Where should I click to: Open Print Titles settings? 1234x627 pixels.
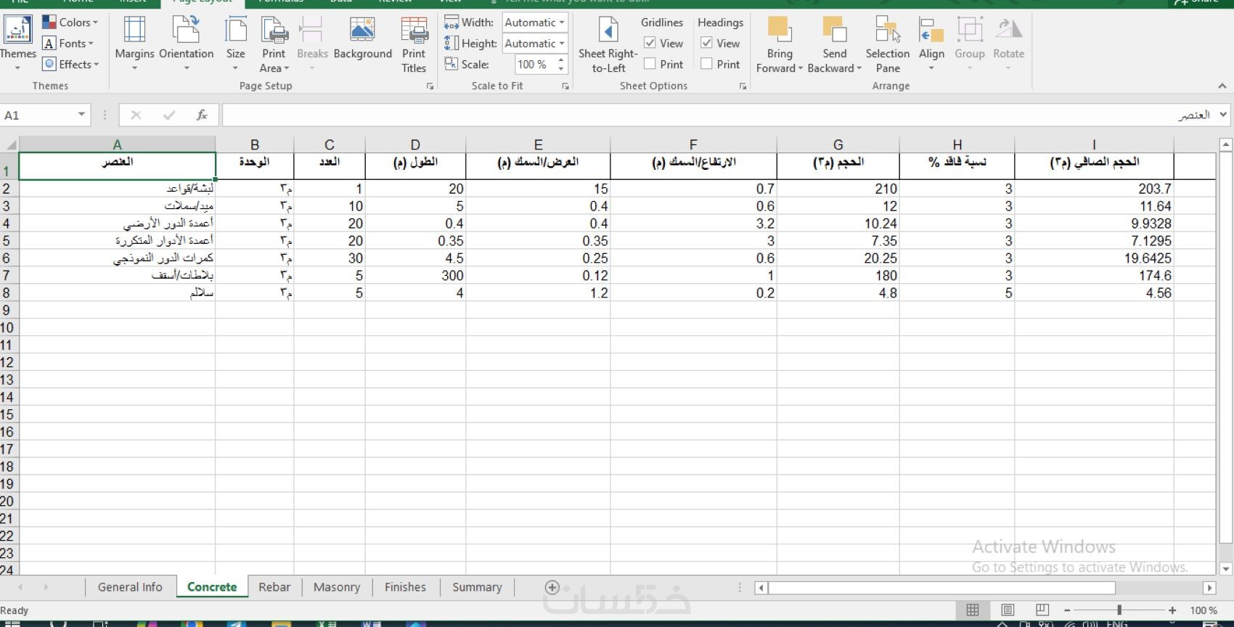click(414, 44)
